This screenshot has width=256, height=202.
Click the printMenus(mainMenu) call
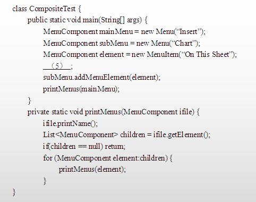[81, 89]
